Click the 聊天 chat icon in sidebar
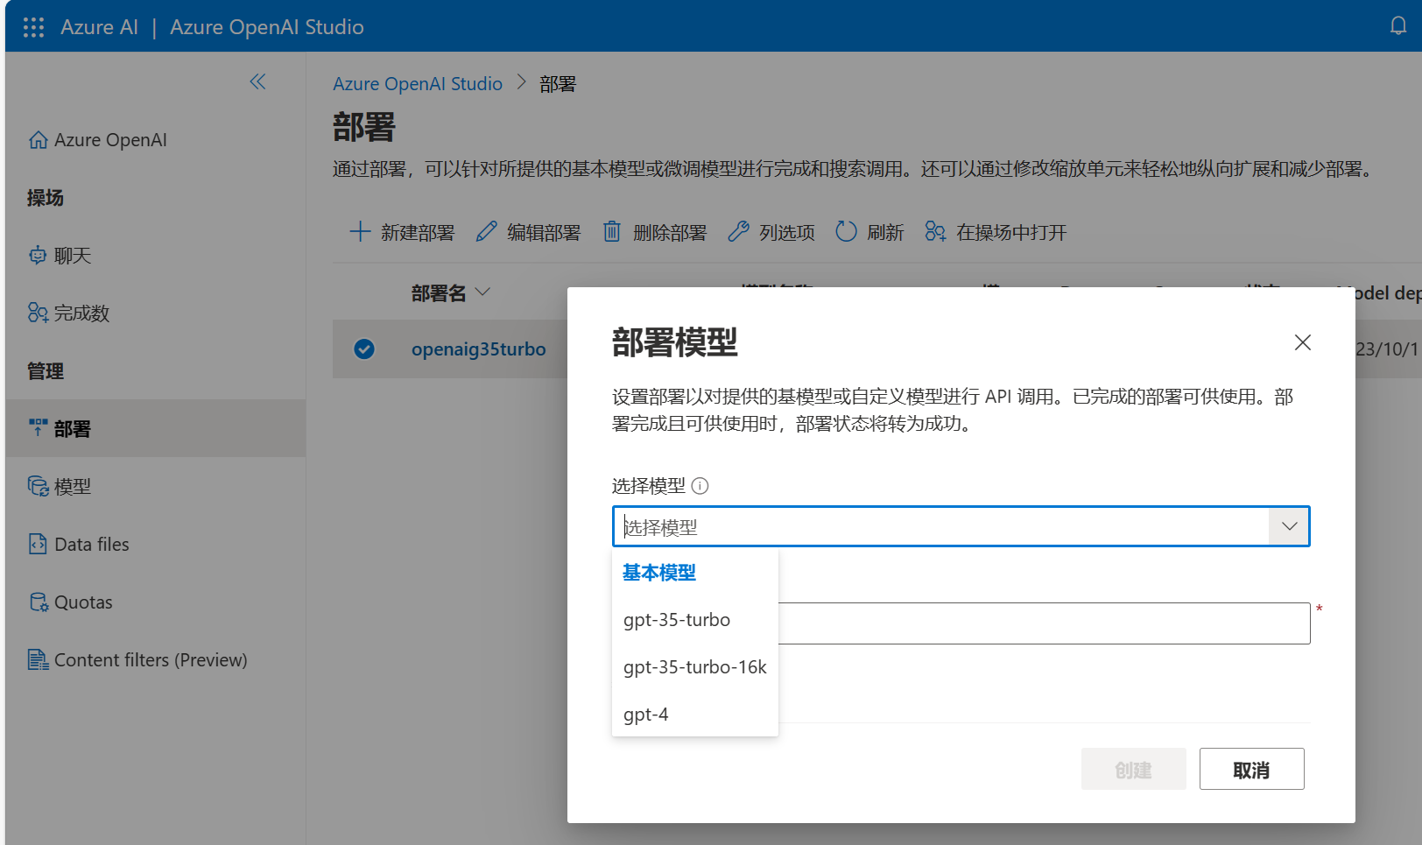This screenshot has height=845, width=1422. (38, 256)
